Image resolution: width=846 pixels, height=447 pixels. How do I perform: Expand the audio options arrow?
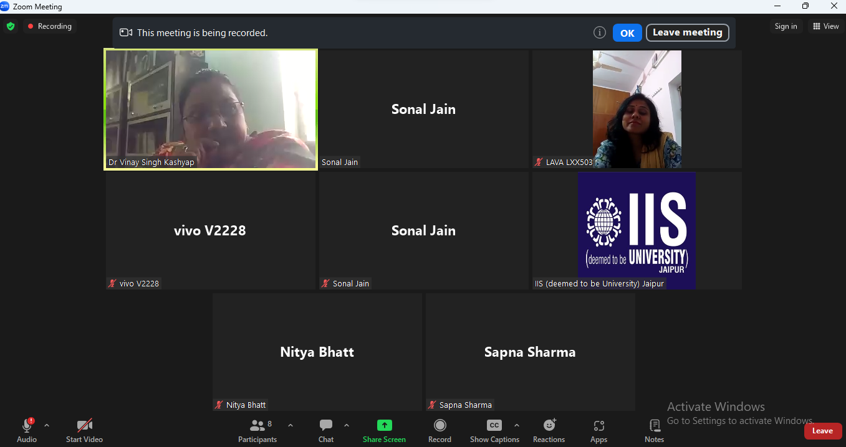pos(47,425)
